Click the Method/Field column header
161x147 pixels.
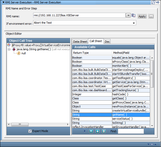(131, 53)
